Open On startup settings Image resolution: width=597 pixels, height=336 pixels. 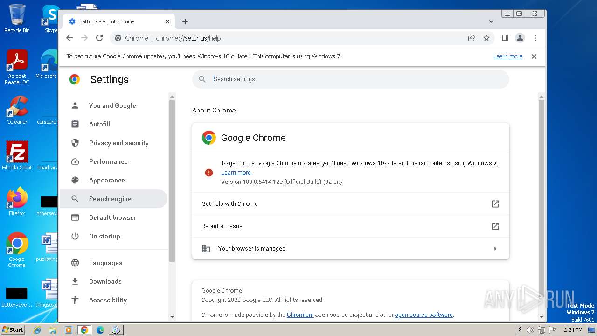coord(113,236)
